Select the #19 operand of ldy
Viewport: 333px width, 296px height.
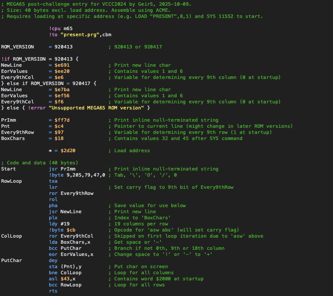(65, 224)
